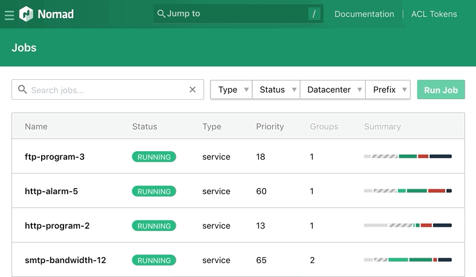The image size is (476, 277).
Task: Open the ftp-program-3 job
Action: coord(54,157)
